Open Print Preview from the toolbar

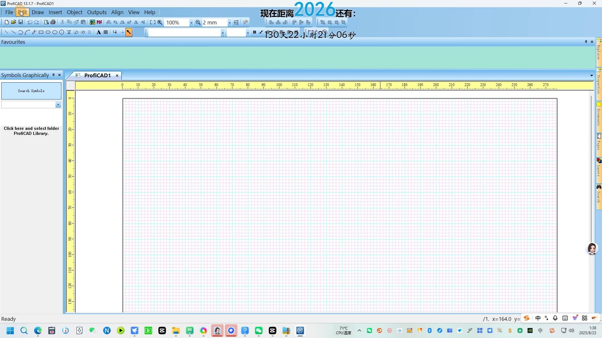(46, 22)
